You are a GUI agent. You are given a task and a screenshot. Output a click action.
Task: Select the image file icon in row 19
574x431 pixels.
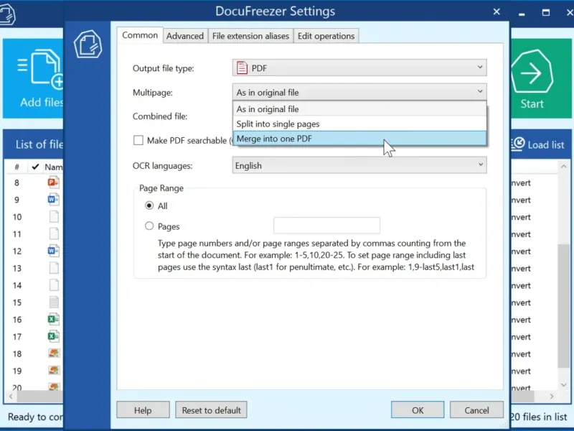pyautogui.click(x=54, y=371)
